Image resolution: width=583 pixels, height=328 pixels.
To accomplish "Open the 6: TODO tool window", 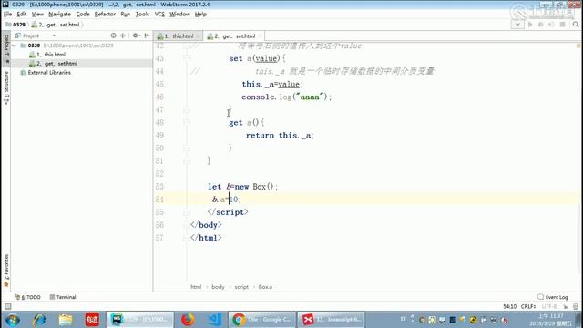I will [x=27, y=297].
